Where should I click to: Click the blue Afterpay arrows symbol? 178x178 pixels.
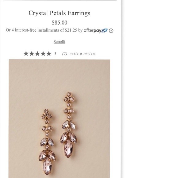(104, 31)
